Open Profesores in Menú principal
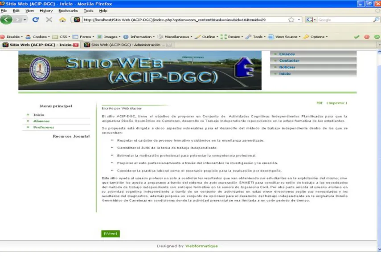The height and width of the screenshot is (256, 381). coord(44,127)
